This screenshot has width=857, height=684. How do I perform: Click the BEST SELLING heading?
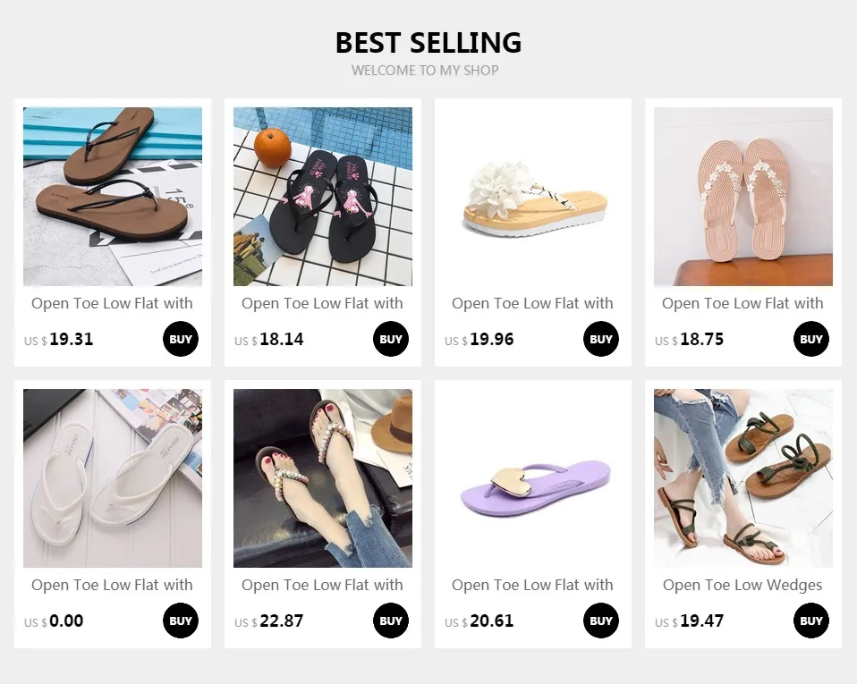pyautogui.click(x=428, y=43)
